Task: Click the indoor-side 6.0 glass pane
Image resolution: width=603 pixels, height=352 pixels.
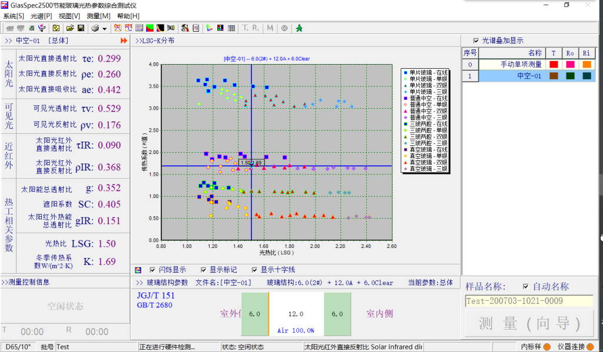Action: pyautogui.click(x=337, y=314)
